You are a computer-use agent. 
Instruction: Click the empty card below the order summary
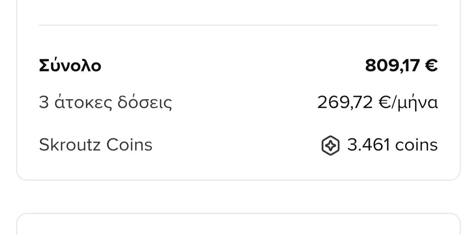click(x=238, y=225)
